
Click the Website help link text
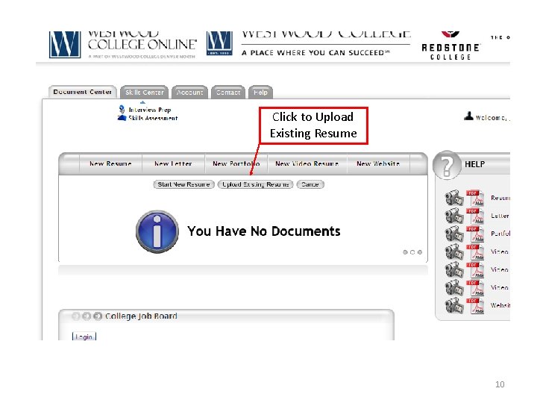tap(500, 305)
